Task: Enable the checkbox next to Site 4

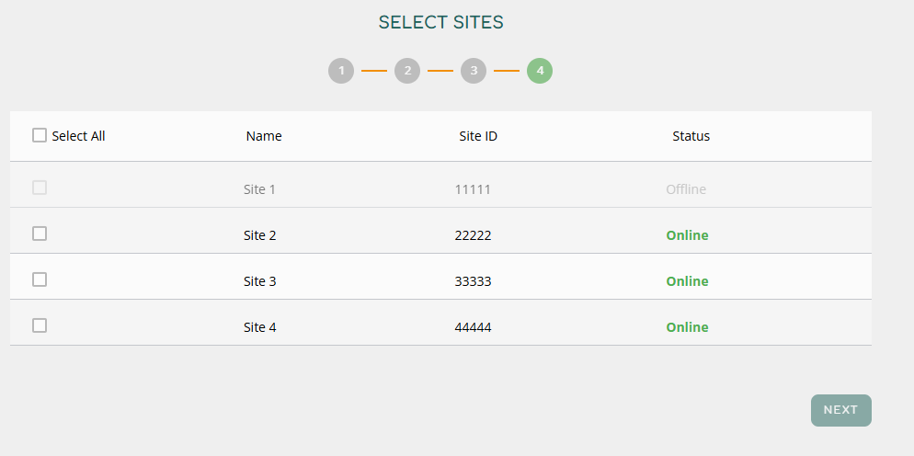Action: [x=40, y=325]
